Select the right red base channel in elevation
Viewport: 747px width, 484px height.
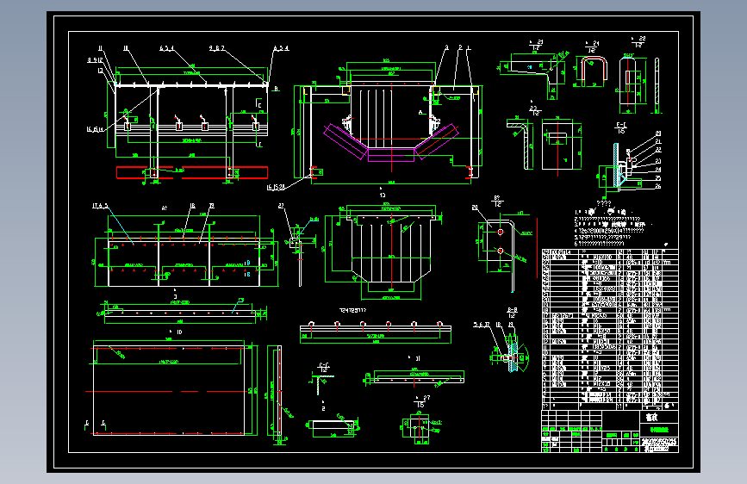click(x=224, y=172)
